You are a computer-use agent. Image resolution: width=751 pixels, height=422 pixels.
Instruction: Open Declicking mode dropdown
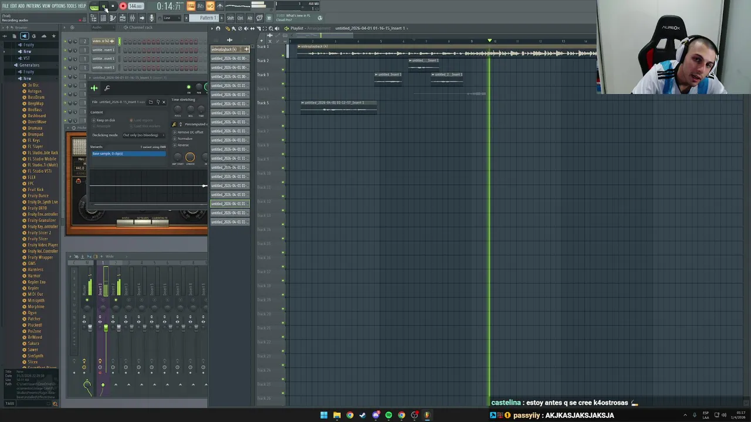144,135
